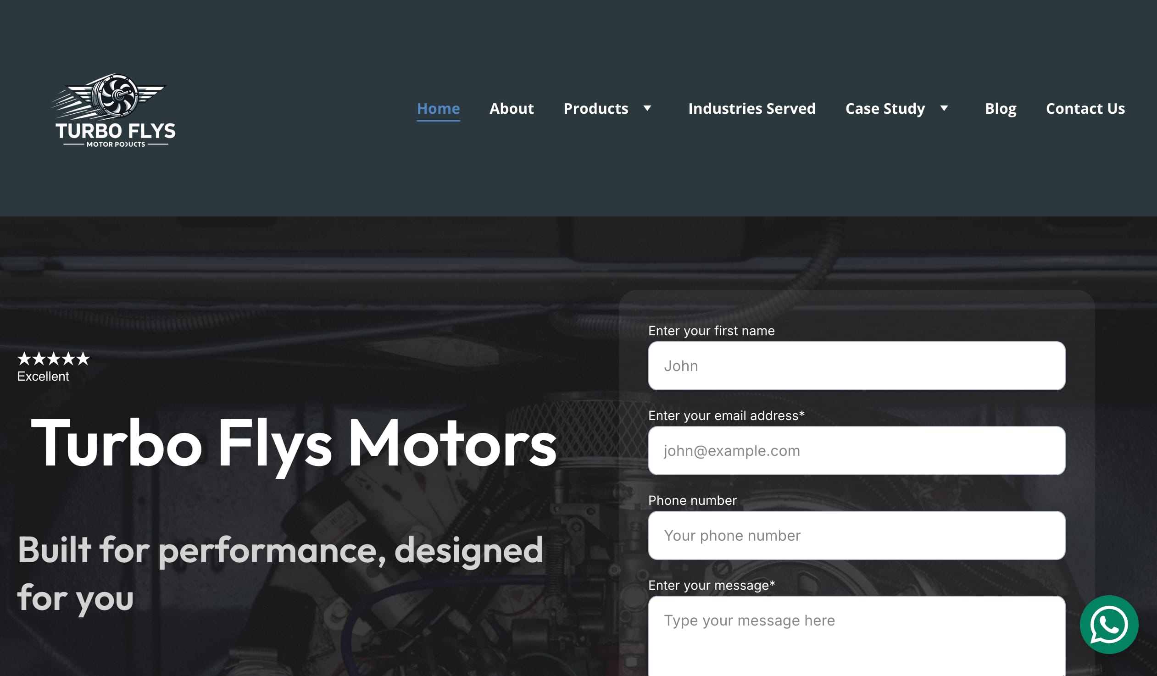Click the phone number input field
The height and width of the screenshot is (676, 1157).
click(856, 535)
